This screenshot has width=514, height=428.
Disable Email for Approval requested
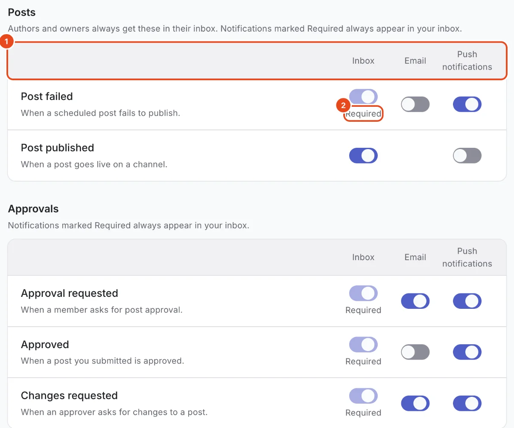[x=415, y=301]
